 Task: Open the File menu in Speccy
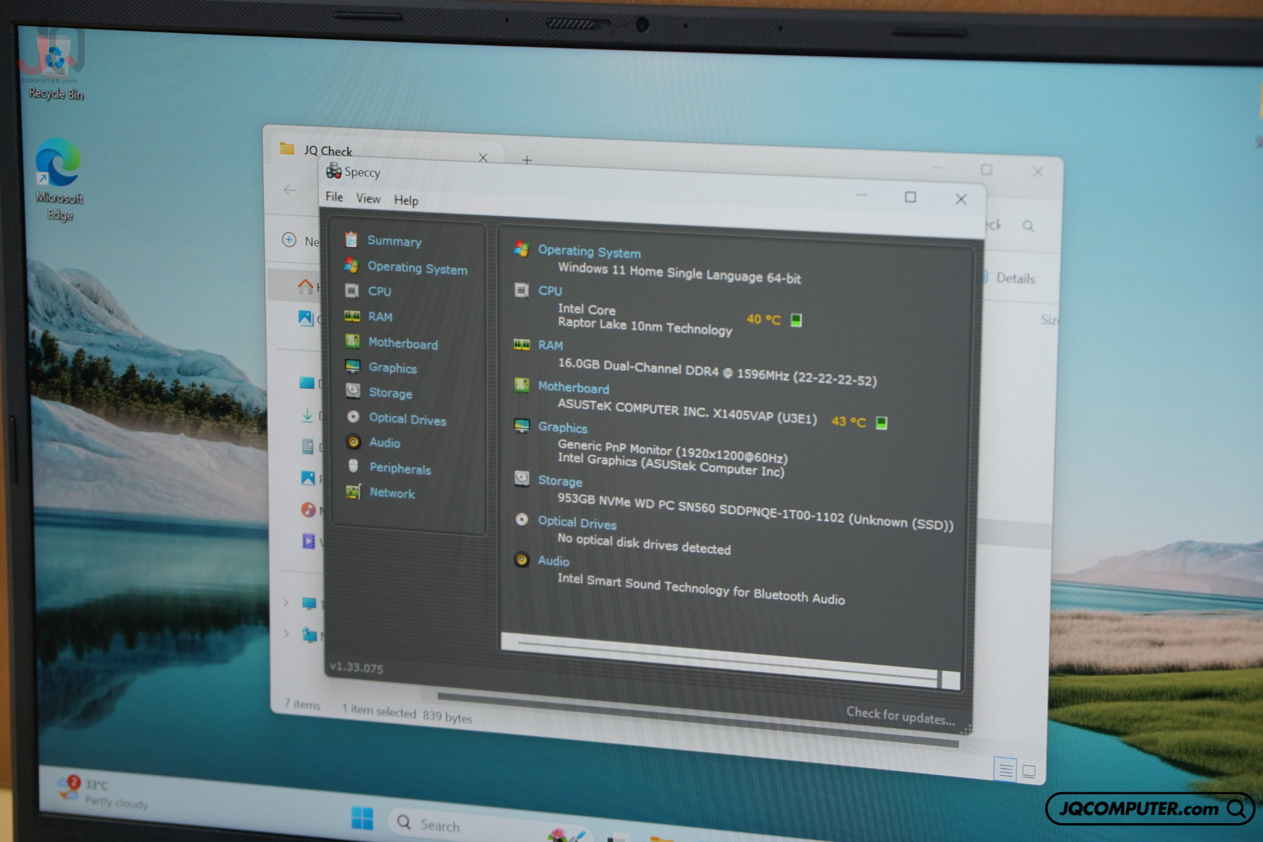click(x=334, y=197)
